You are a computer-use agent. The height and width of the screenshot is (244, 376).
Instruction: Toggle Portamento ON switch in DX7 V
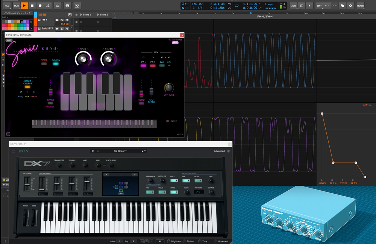point(186,181)
